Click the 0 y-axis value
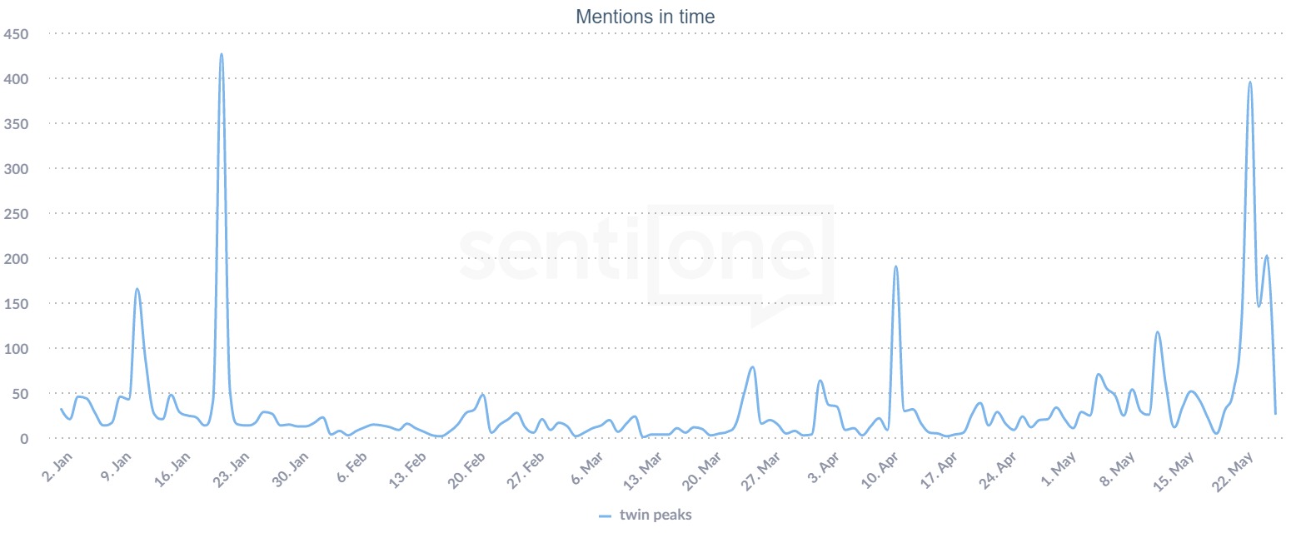Image resolution: width=1291 pixels, height=533 pixels. (24, 439)
